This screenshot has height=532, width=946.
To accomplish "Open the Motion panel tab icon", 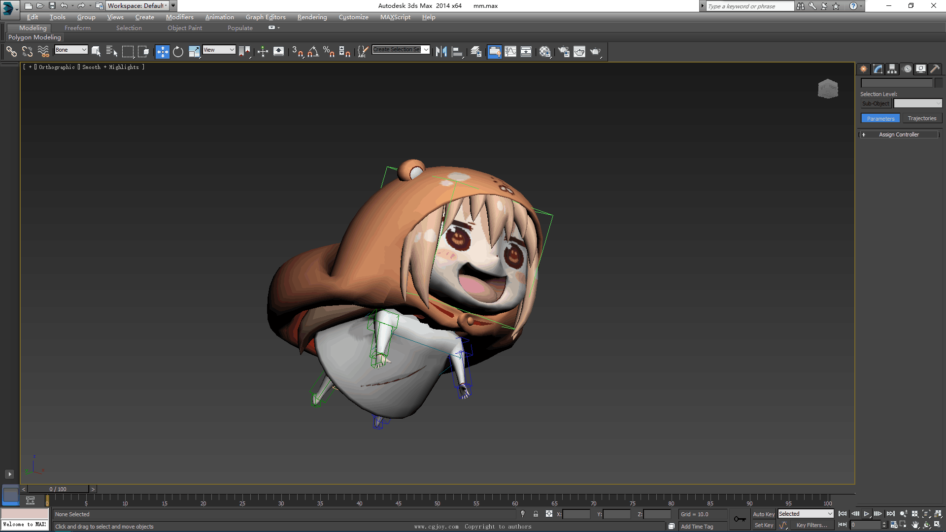I will point(907,69).
